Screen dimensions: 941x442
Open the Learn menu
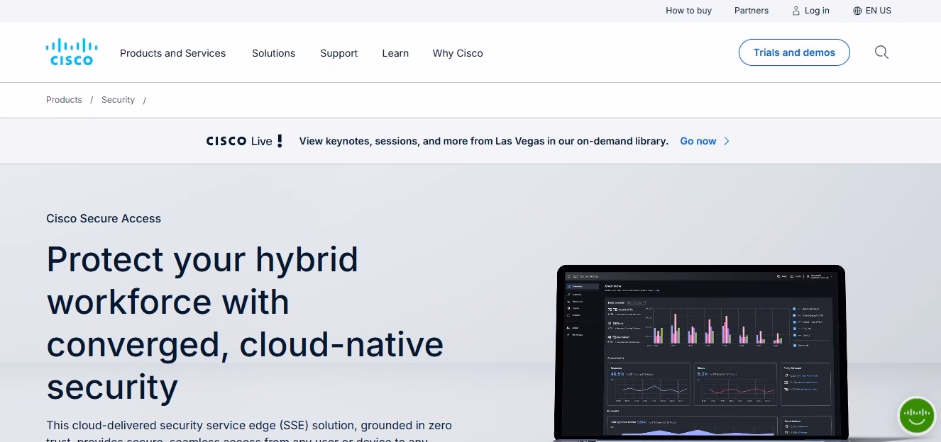click(x=395, y=53)
